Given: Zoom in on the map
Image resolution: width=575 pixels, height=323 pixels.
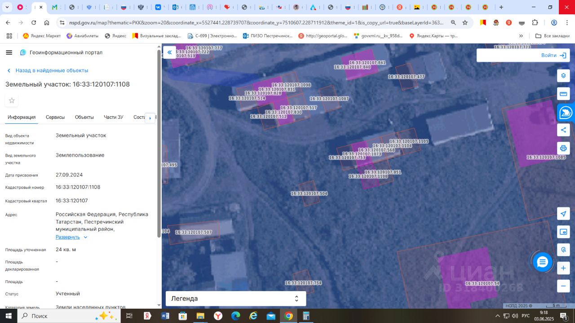Looking at the screenshot, I should pos(563,268).
